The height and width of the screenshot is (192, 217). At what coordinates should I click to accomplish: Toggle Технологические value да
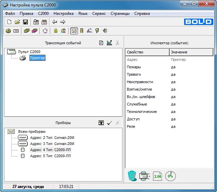(173, 112)
